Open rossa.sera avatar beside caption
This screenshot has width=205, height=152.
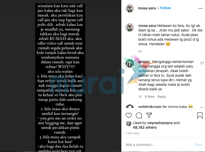pos(130,27)
